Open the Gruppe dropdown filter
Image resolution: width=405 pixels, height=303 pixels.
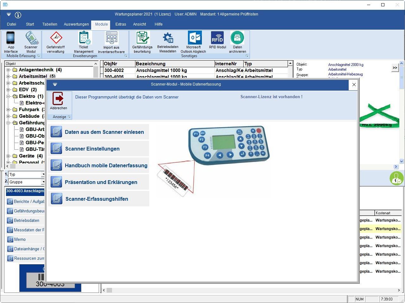click(43, 182)
